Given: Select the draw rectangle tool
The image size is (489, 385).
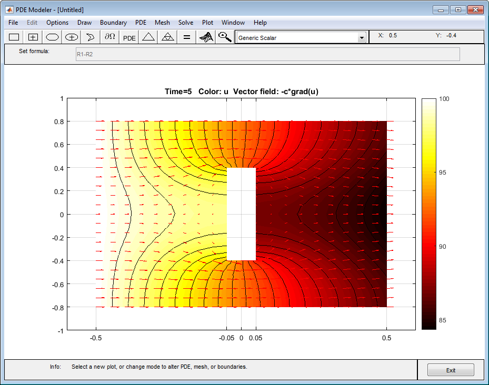Looking at the screenshot, I should (14, 37).
